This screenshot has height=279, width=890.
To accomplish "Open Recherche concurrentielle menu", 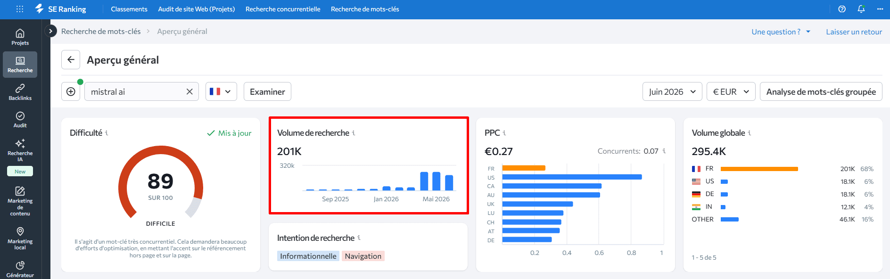I will pyautogui.click(x=283, y=9).
